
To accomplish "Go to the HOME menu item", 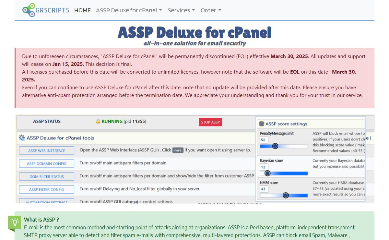I will 82,10.
